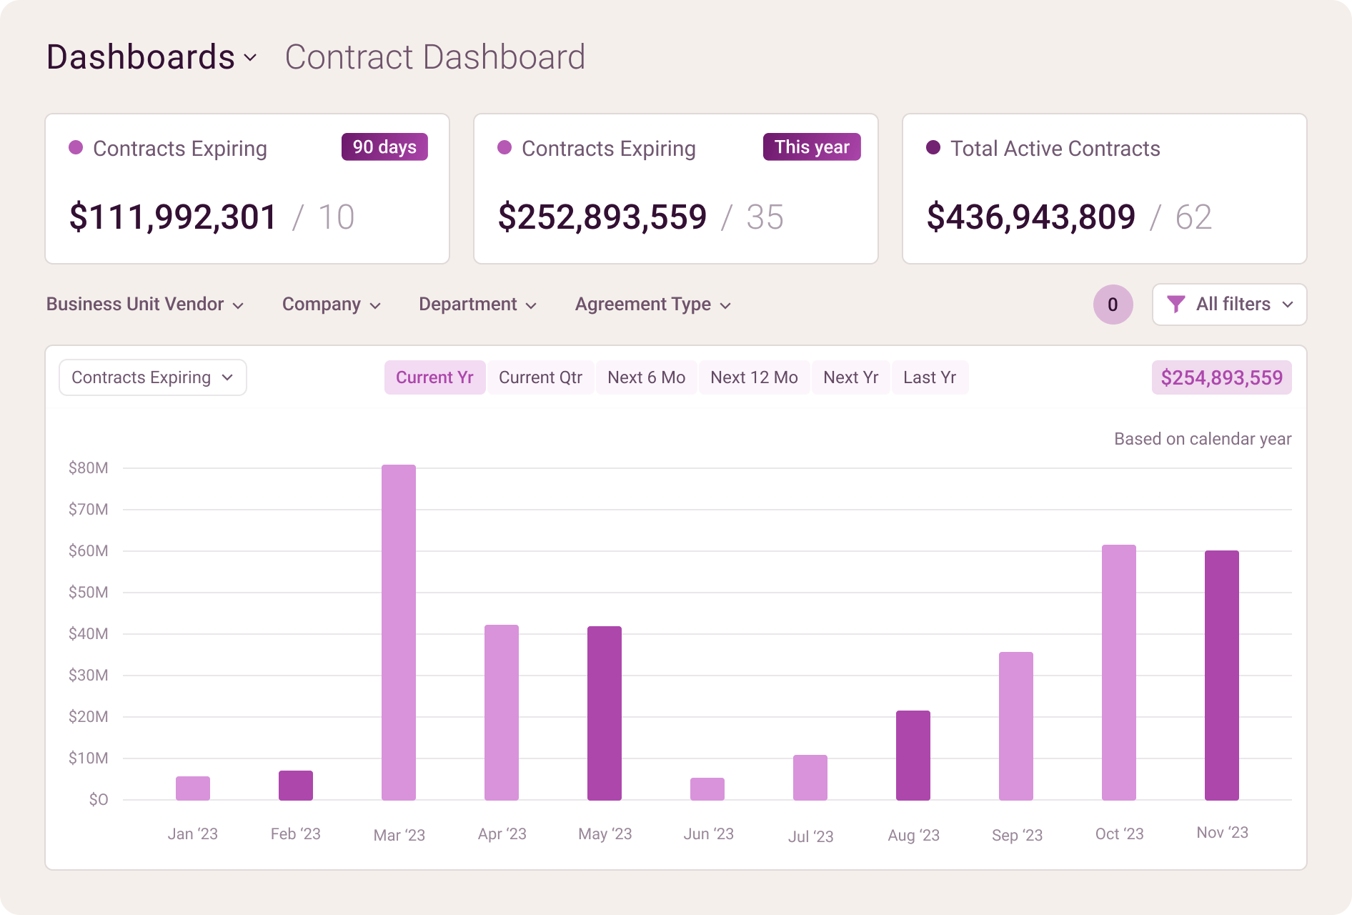Click the This year badge

[x=812, y=147]
